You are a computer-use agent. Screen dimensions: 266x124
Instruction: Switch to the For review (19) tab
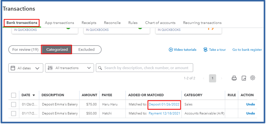(25, 50)
